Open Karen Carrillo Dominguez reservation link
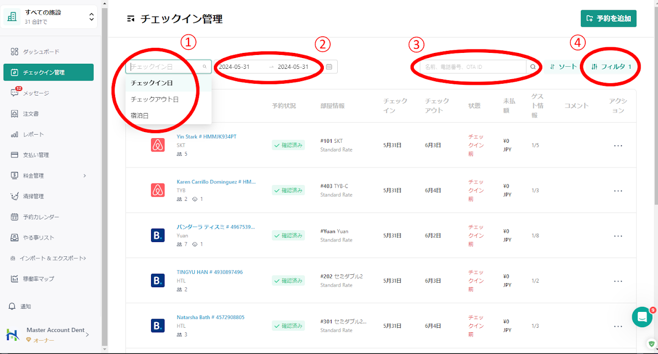Viewport: 658px width, 354px height. point(216,182)
